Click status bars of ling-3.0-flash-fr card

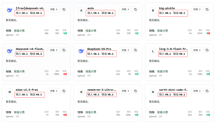pyautogui.click(x=208, y=74)
